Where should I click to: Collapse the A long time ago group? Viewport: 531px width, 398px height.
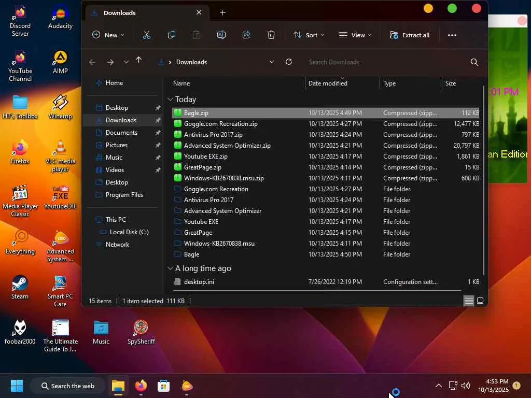click(x=170, y=268)
